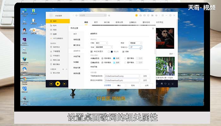Collapse the 自建歌单 playlist section
221x126 pixels.
point(67,69)
